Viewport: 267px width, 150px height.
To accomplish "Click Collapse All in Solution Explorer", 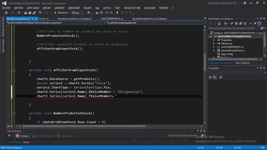I will (x=240, y=23).
